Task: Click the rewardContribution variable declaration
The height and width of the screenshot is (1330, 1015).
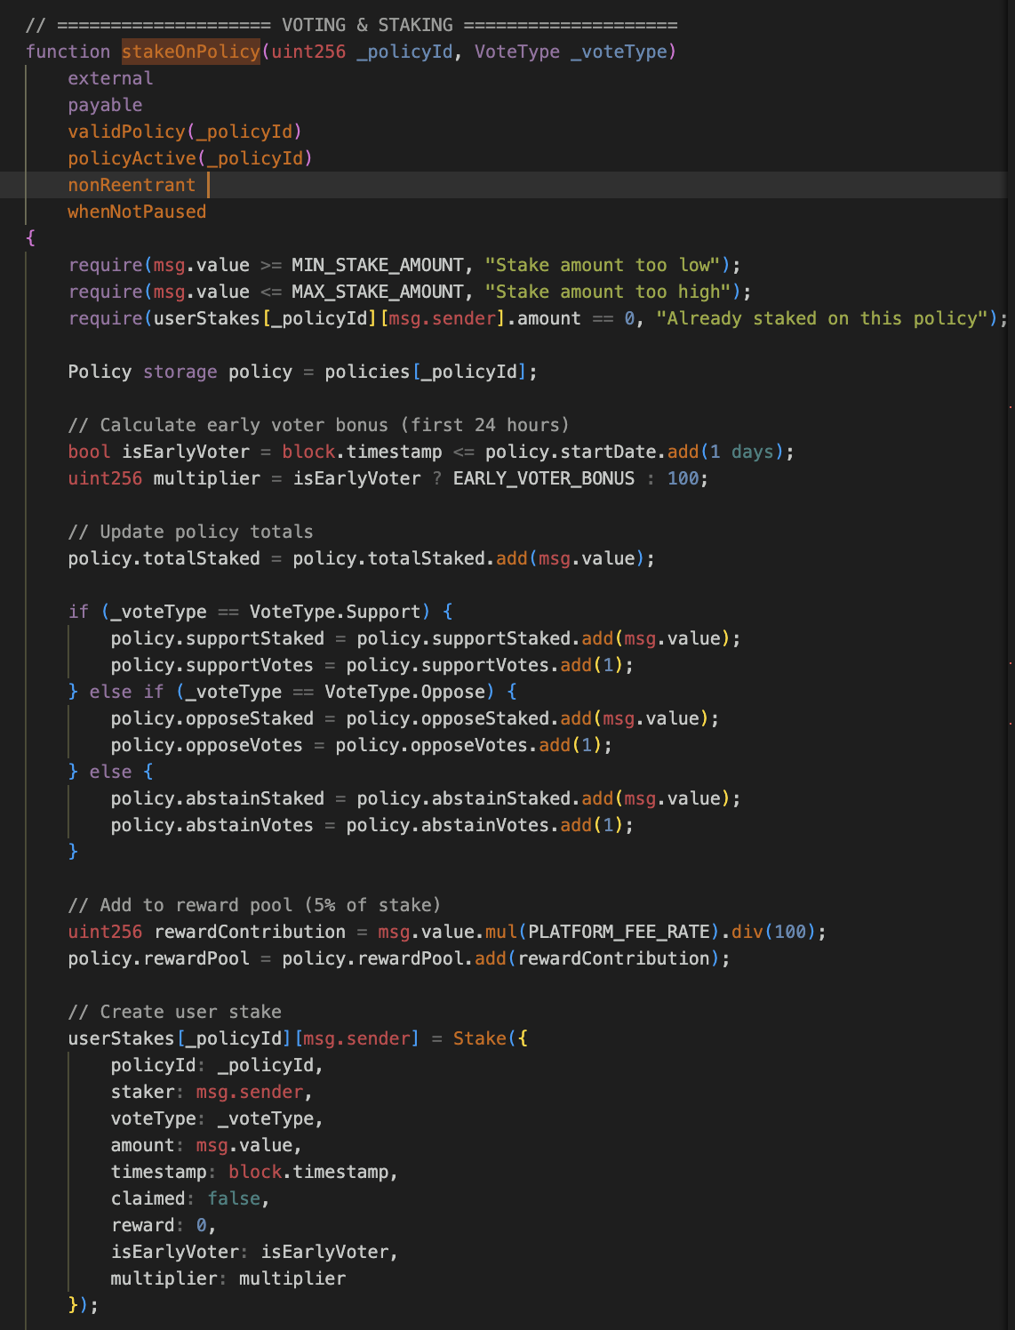Action: point(250,932)
